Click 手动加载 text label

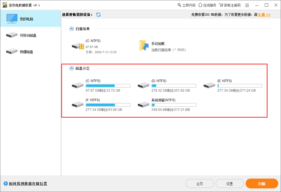(x=158, y=44)
